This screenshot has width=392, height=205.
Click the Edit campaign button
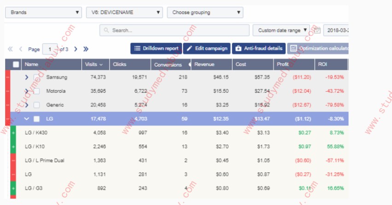[207, 48]
